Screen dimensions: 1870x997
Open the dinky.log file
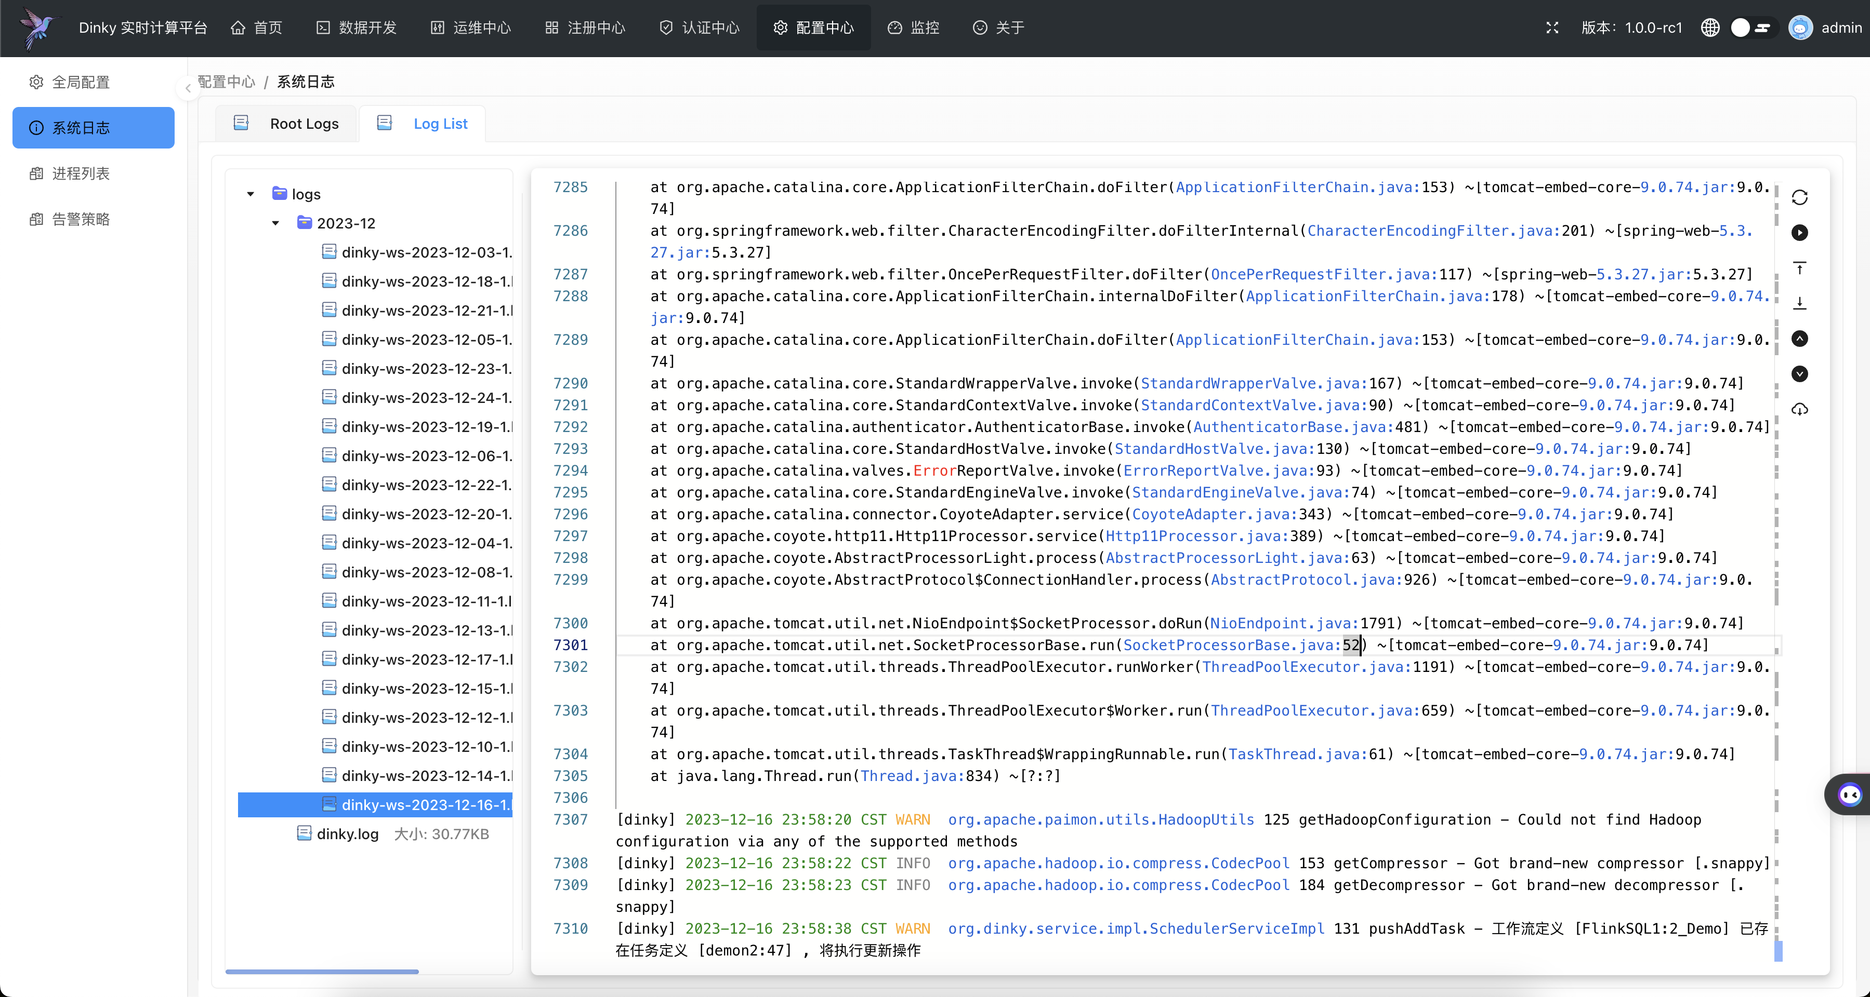(x=347, y=834)
